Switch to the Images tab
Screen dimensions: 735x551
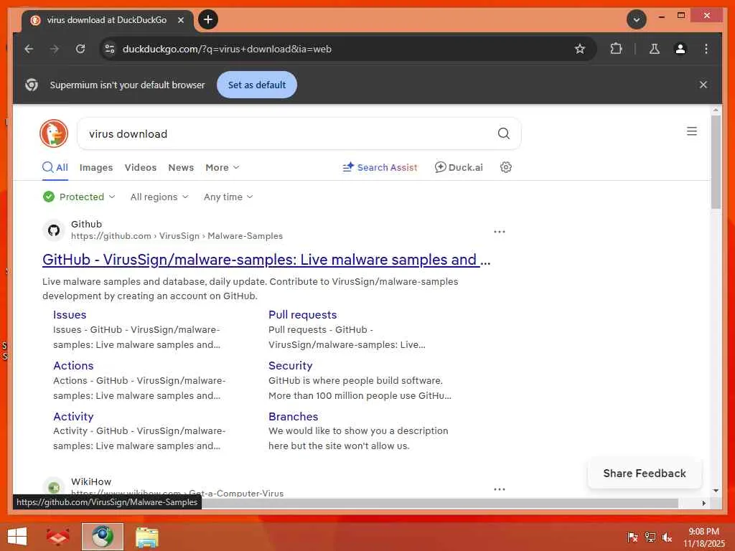pos(96,168)
